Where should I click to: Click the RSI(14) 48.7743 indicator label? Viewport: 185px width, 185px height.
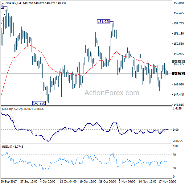pos(13,147)
